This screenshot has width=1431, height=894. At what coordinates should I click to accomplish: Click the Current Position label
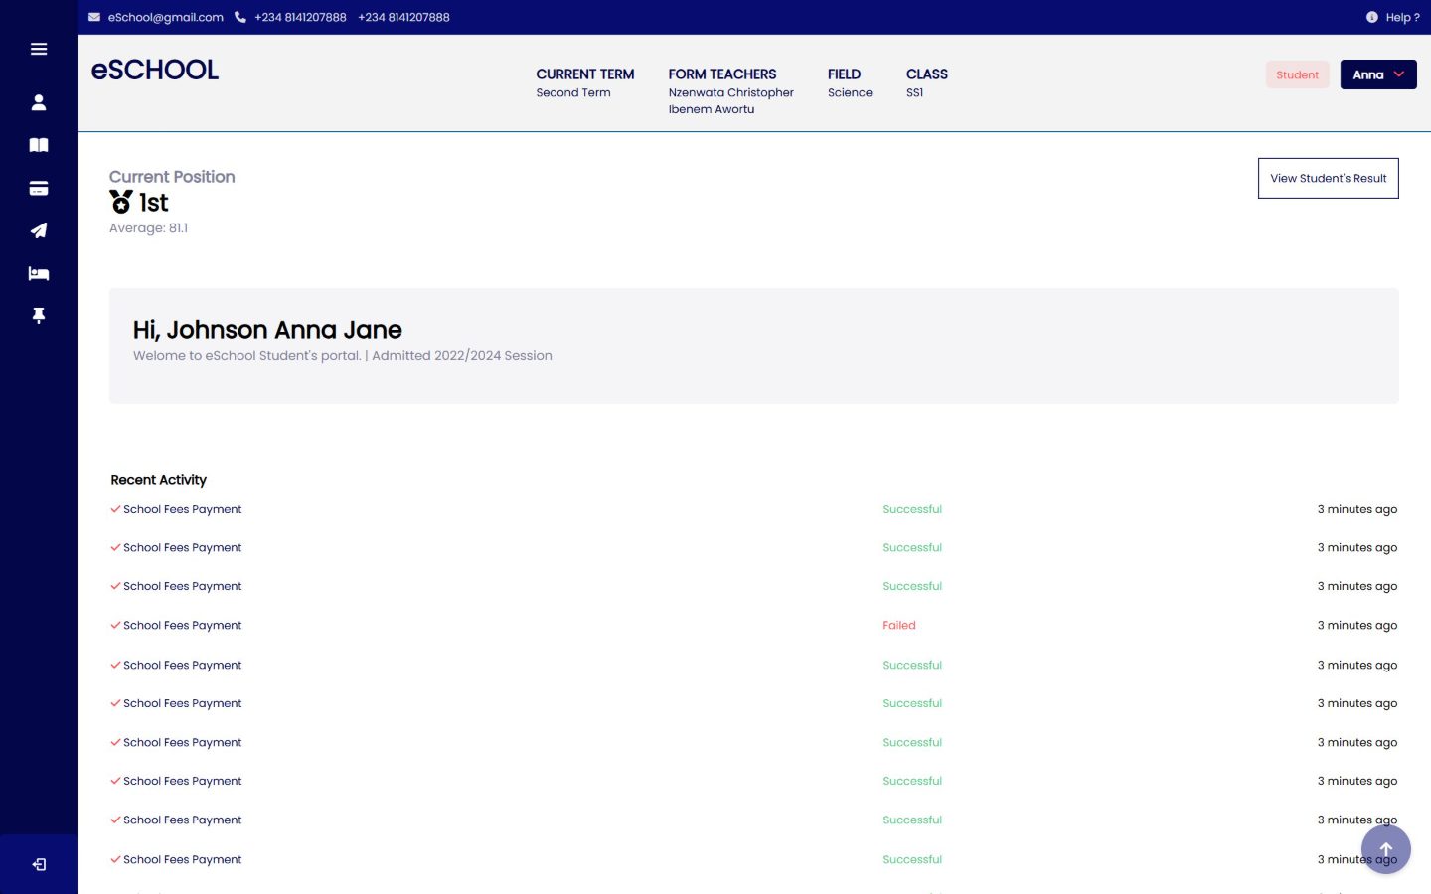[x=172, y=177]
